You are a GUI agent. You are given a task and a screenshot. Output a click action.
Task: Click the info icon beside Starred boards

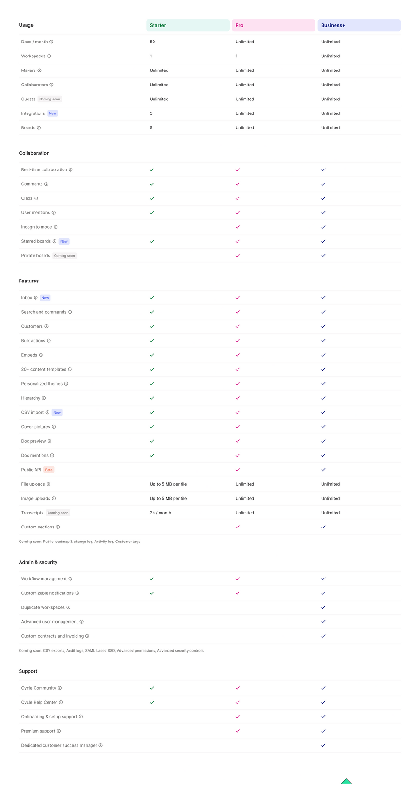coord(55,241)
